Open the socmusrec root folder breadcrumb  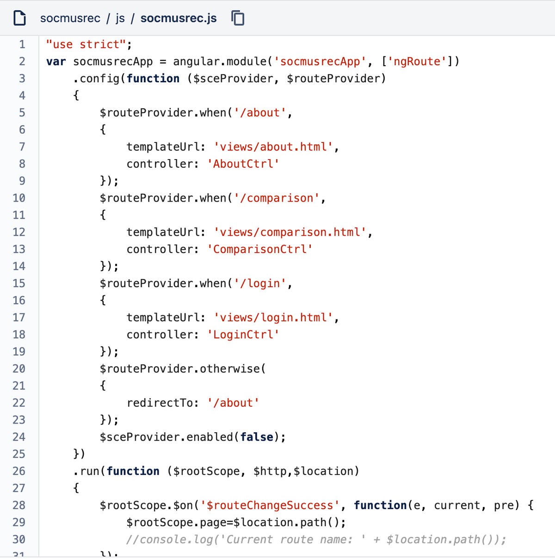(x=70, y=18)
